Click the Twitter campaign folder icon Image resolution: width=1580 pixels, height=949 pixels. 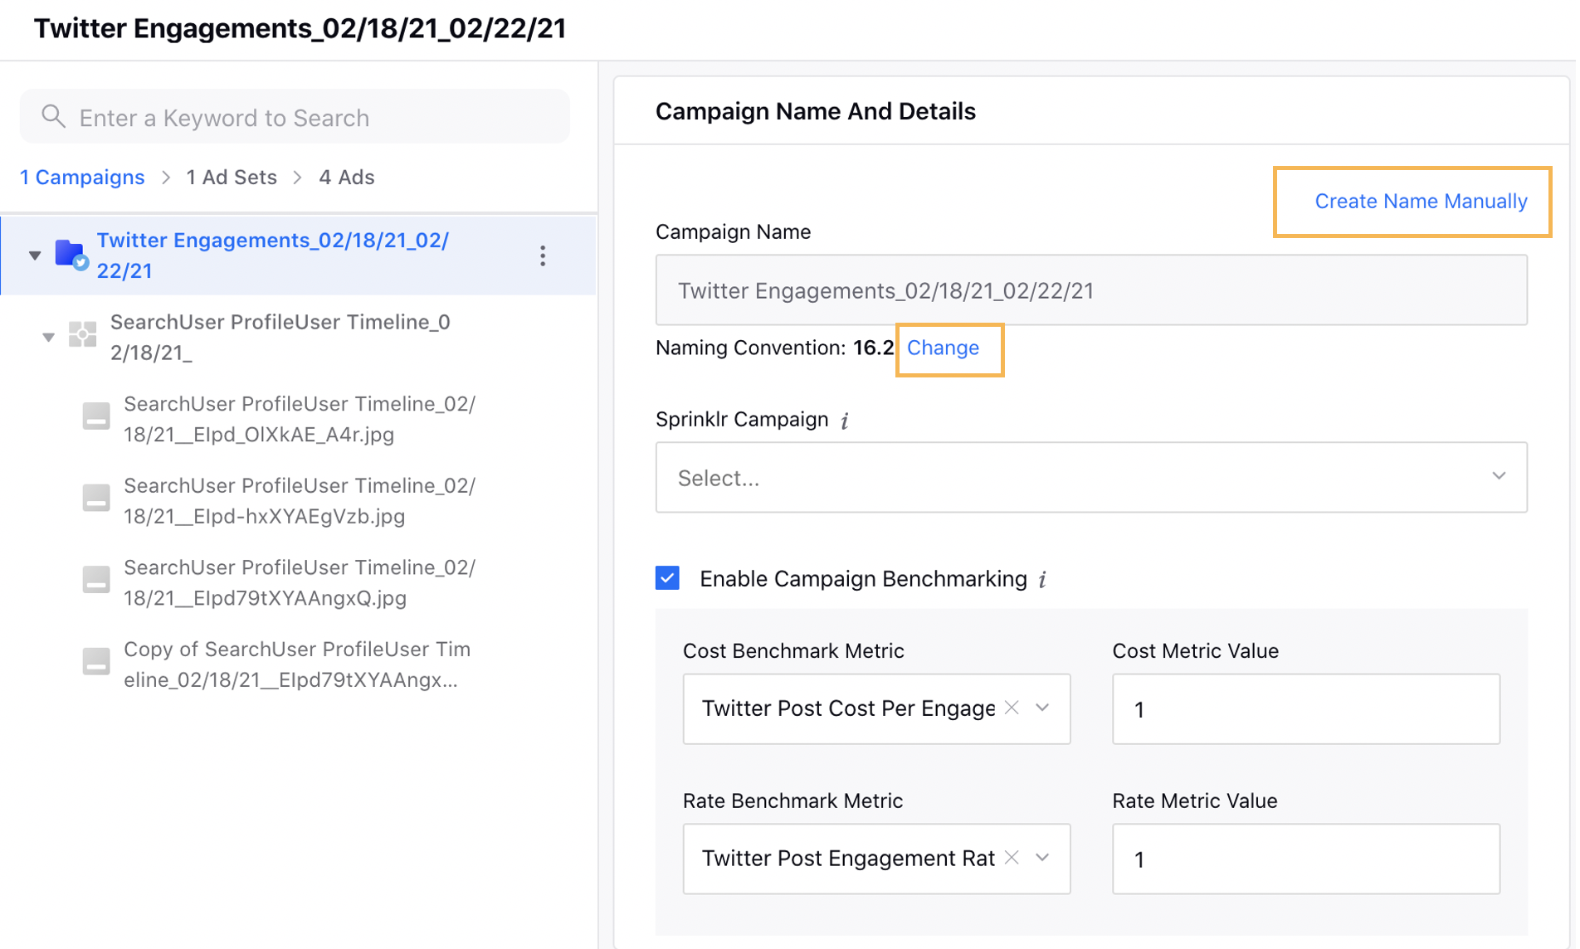pos(71,255)
